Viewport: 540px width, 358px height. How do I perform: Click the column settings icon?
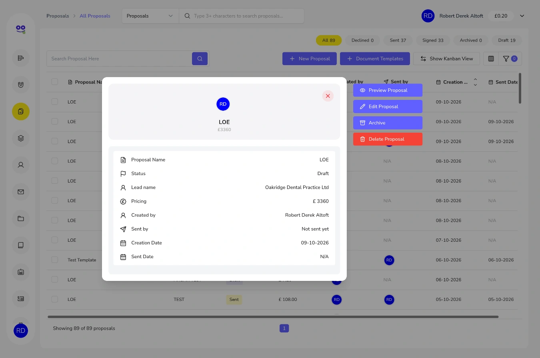(x=491, y=59)
